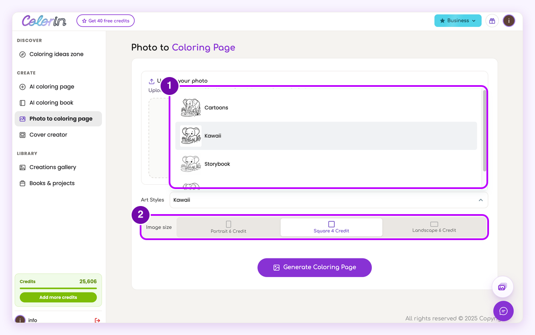Click the star icon in Business button
Screen dimensions: 535x335
point(443,20)
